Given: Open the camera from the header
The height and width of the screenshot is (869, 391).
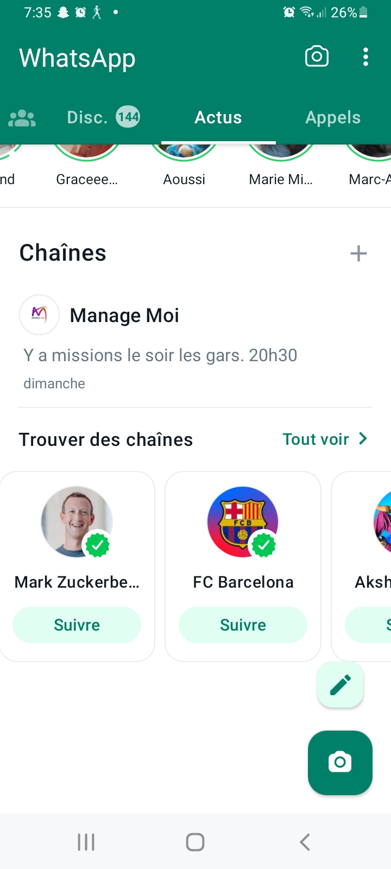Looking at the screenshot, I should tap(317, 56).
